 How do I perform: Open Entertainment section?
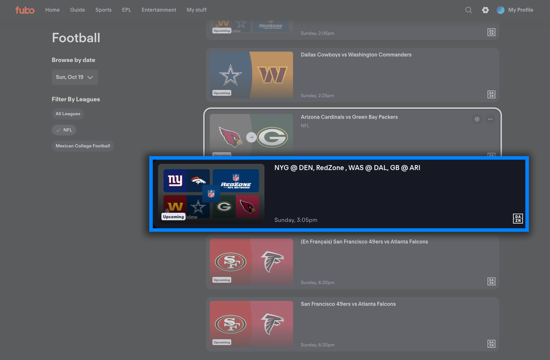tap(159, 10)
